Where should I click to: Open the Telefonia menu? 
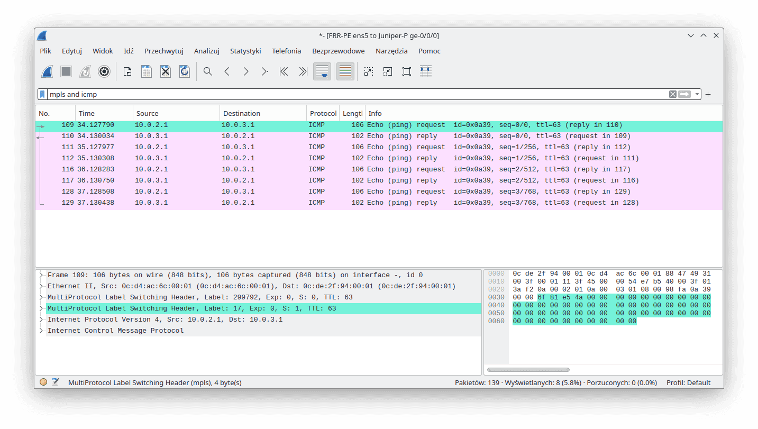pos(286,51)
